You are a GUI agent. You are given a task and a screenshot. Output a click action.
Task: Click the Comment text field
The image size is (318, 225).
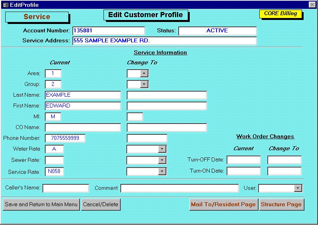[179, 188]
